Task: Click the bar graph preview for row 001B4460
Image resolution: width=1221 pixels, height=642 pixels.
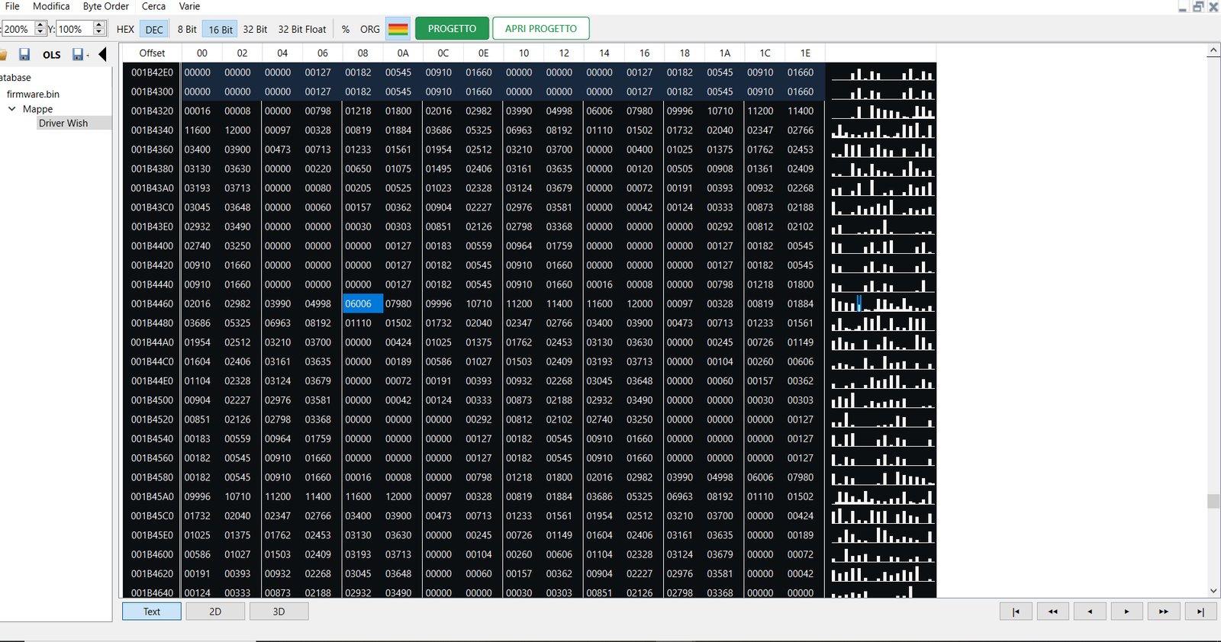Action: coord(882,303)
